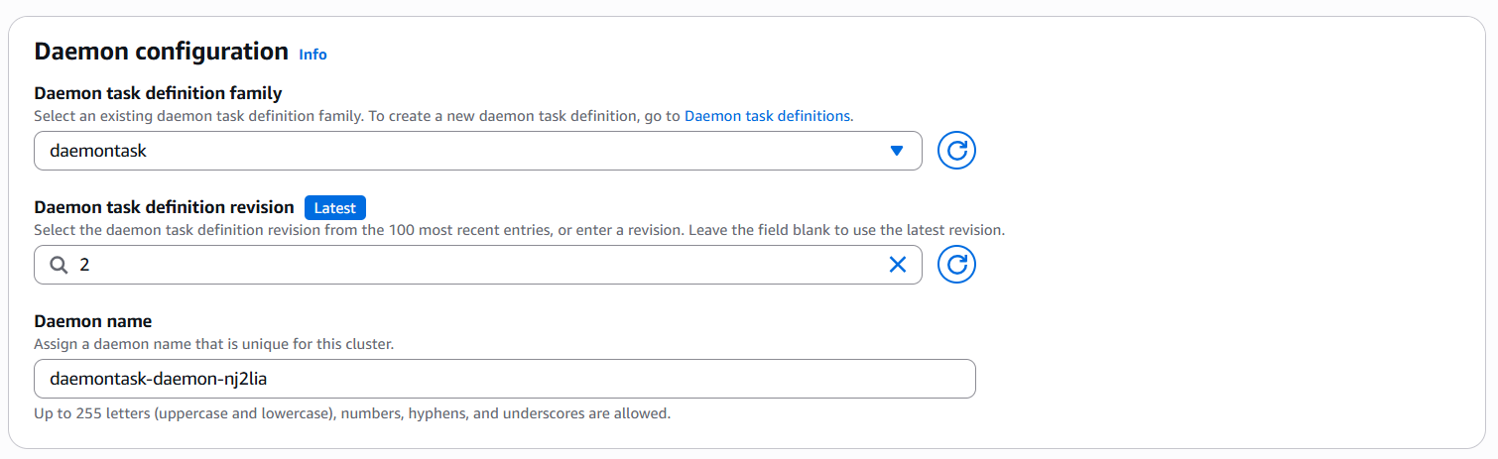Click the Daemon configuration heading
The height and width of the screenshot is (459, 1498).
click(x=161, y=52)
